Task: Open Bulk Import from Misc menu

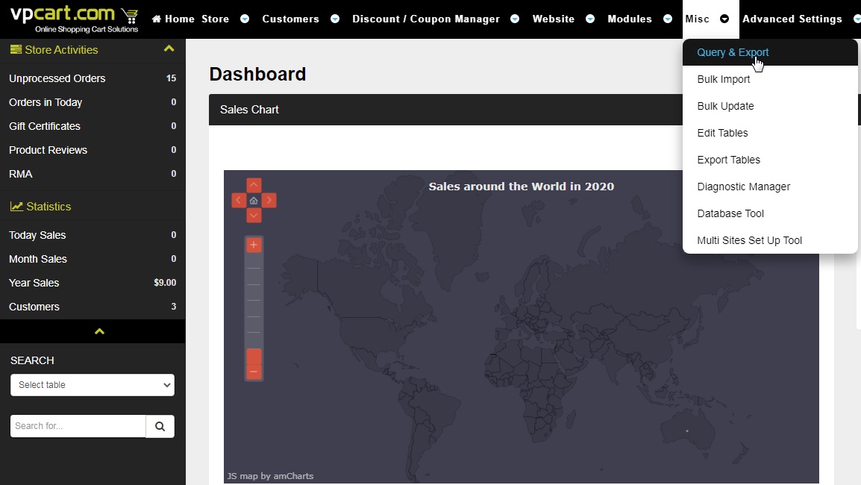Action: point(723,79)
